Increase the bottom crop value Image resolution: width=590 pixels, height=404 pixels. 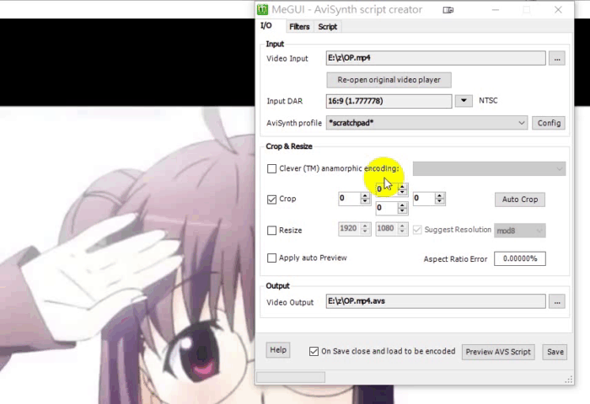click(402, 205)
